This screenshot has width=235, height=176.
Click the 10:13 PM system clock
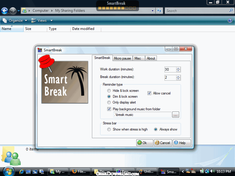[224, 172]
